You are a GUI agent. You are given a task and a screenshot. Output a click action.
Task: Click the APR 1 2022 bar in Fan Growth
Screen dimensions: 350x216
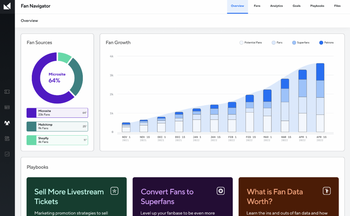click(x=302, y=101)
